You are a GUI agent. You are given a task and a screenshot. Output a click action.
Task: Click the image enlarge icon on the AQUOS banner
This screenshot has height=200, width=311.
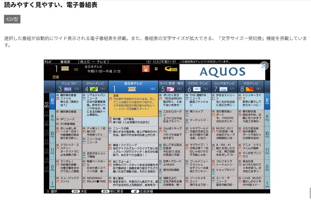pyautogui.click(x=264, y=65)
